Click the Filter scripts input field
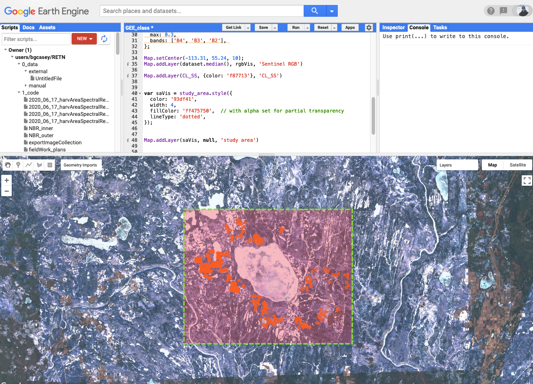The height and width of the screenshot is (384, 533). 36,39
